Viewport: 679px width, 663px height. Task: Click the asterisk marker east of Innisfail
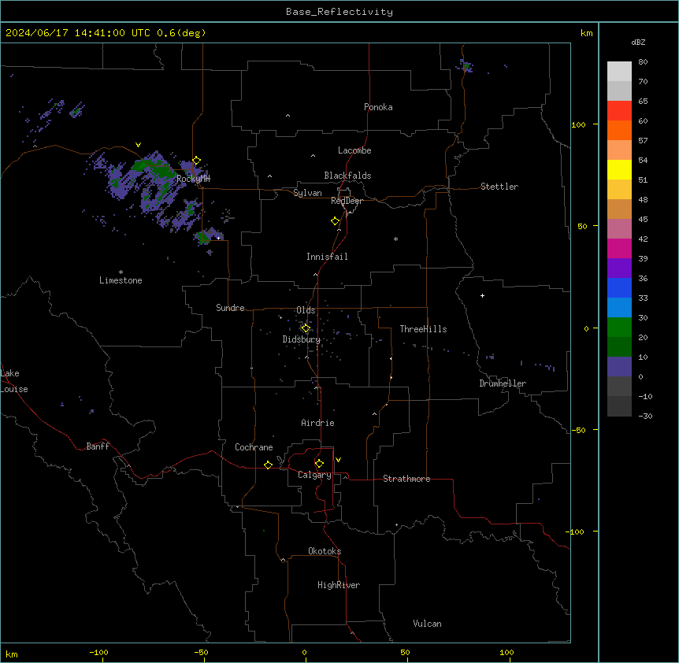click(x=395, y=239)
